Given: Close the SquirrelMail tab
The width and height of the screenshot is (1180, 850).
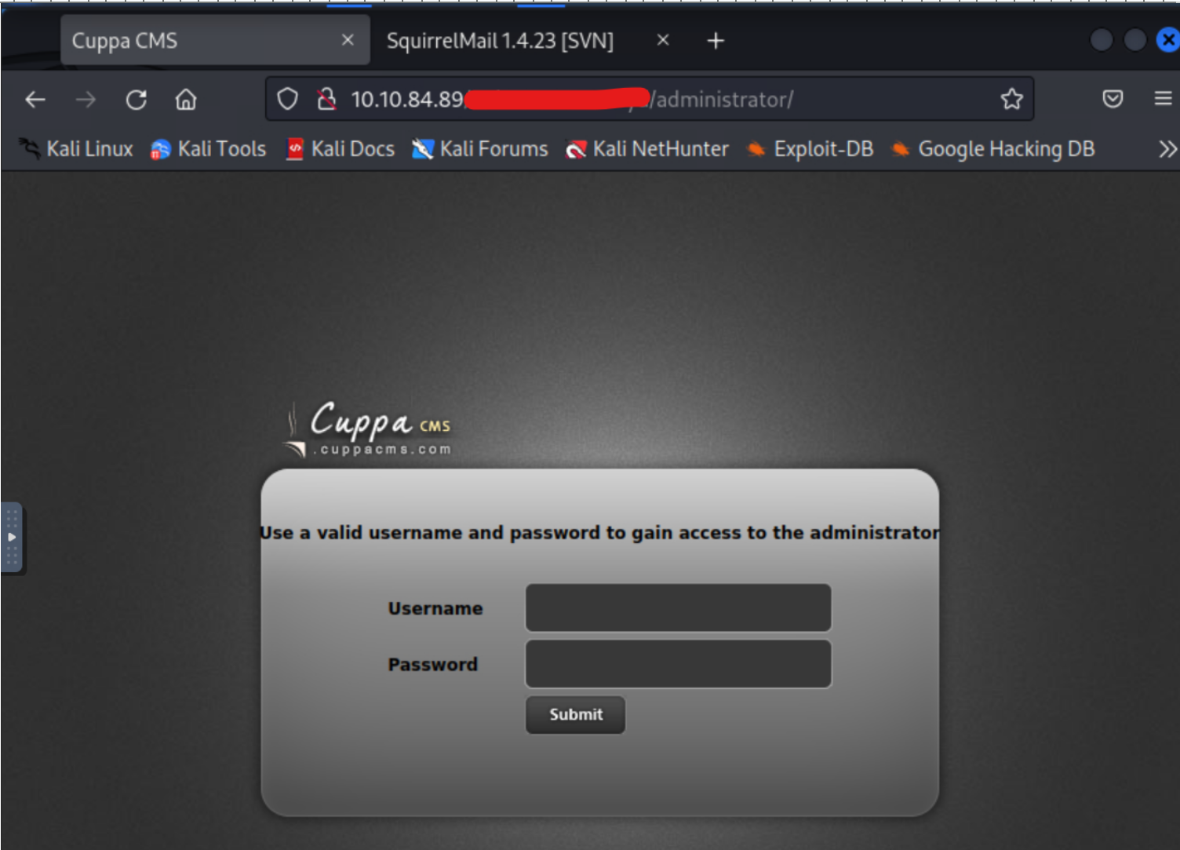Looking at the screenshot, I should tap(663, 40).
